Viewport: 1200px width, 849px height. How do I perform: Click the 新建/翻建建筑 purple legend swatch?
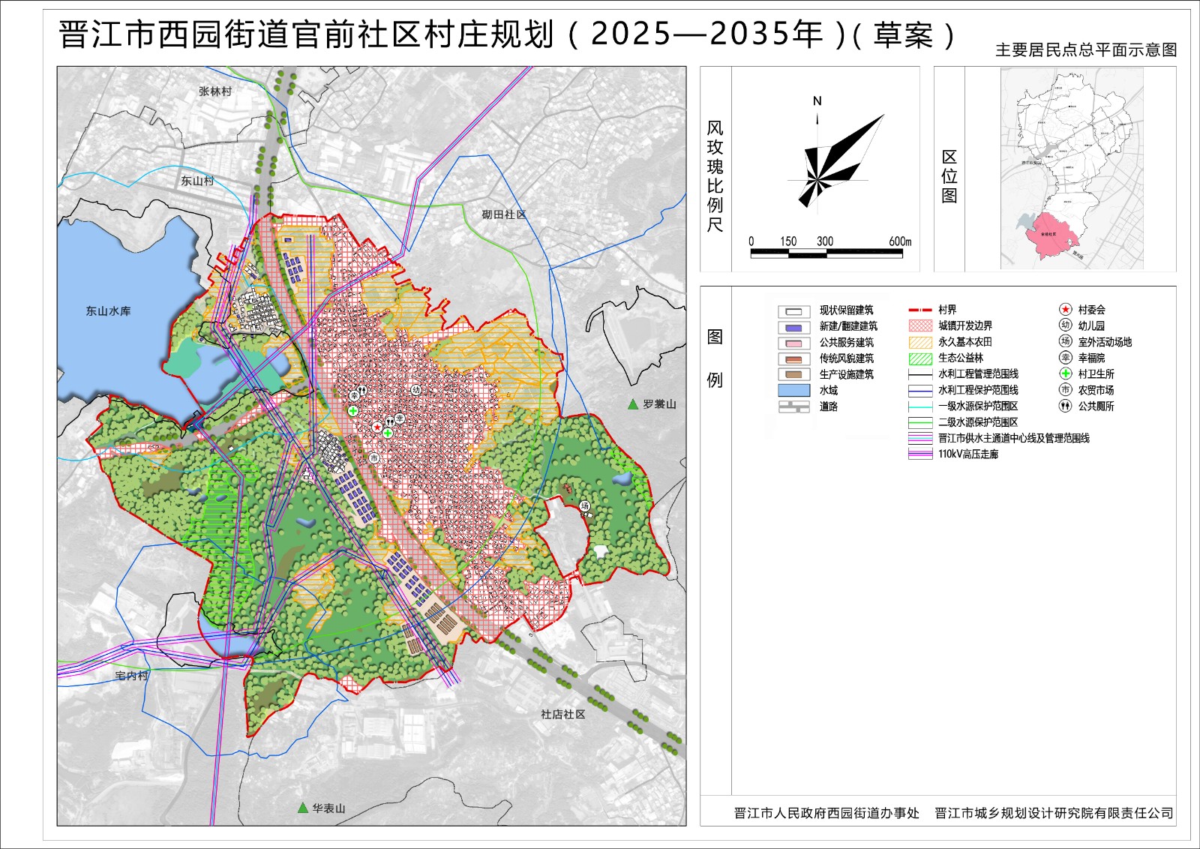(793, 327)
